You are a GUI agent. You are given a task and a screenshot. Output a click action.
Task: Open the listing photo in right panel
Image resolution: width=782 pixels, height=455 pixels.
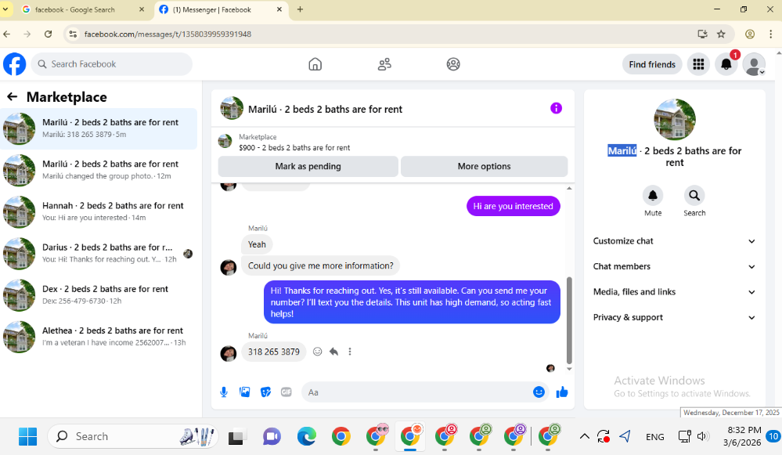(674, 119)
